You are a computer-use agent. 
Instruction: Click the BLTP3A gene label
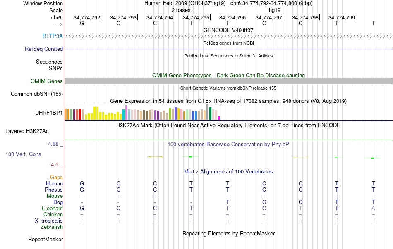click(53, 36)
